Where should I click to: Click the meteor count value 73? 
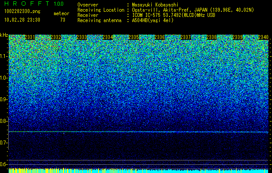(x=63, y=20)
